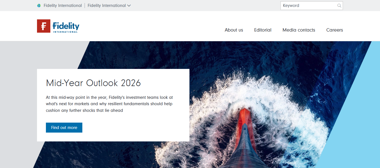
Task: Open the Editorial menu
Action: click(x=263, y=30)
